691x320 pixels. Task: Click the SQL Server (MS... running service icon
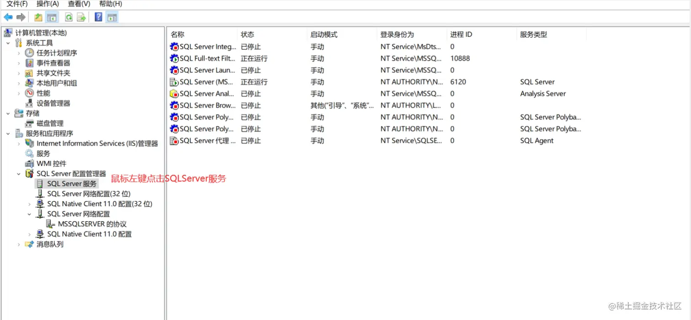point(174,82)
